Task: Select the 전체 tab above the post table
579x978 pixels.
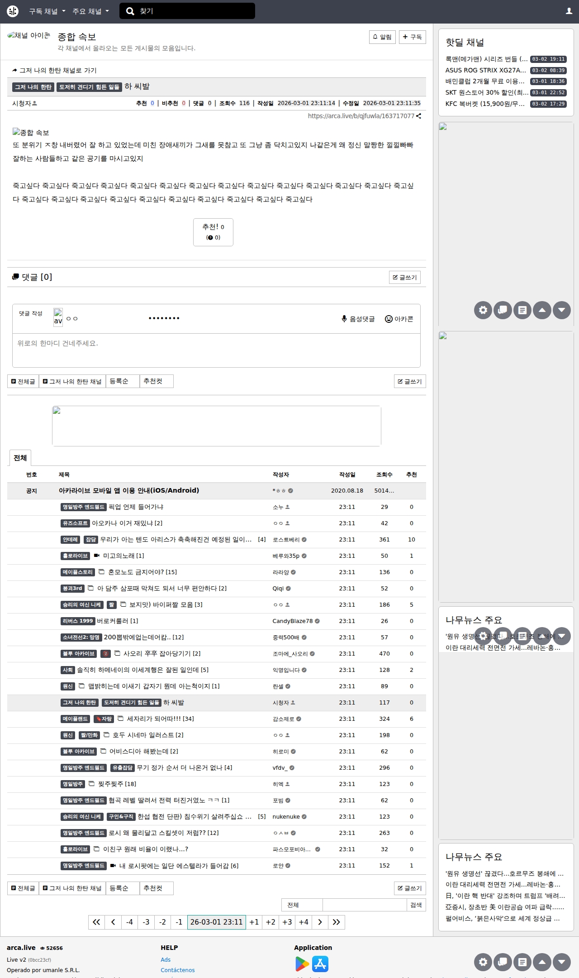Action: tap(20, 458)
